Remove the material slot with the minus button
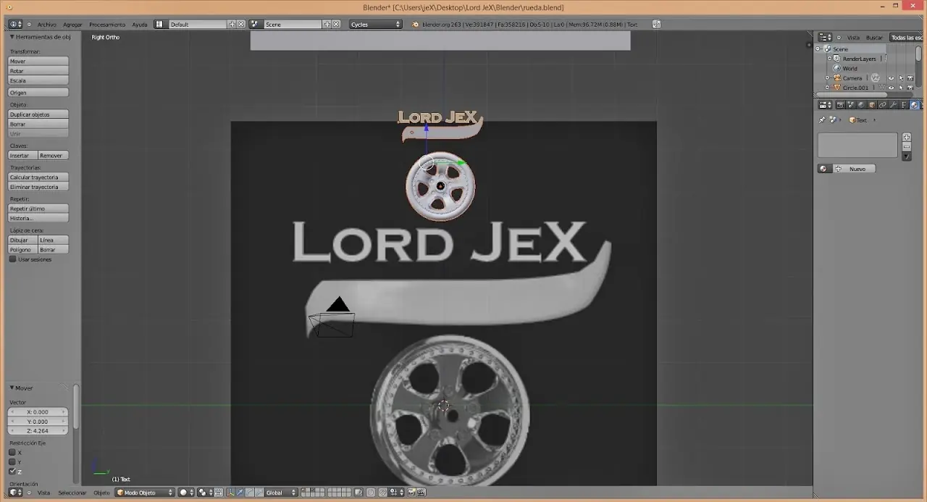Viewport: 927px width, 502px height. (907, 147)
